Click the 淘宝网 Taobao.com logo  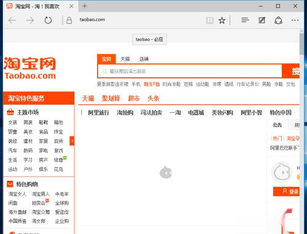pyautogui.click(x=30, y=68)
